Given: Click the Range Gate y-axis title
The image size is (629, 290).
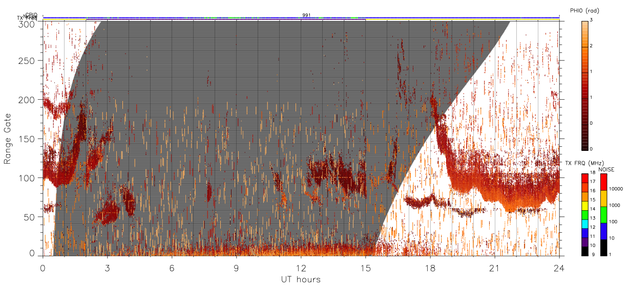Looking at the screenshot, I should click(8, 139).
